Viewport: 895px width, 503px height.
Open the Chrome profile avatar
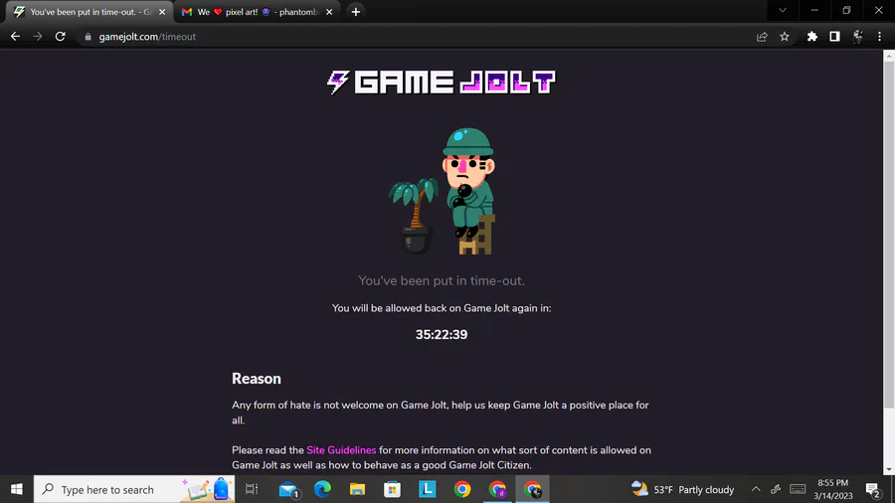point(857,37)
